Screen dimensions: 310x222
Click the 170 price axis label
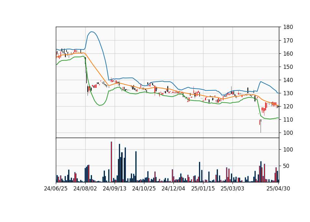click(288, 41)
